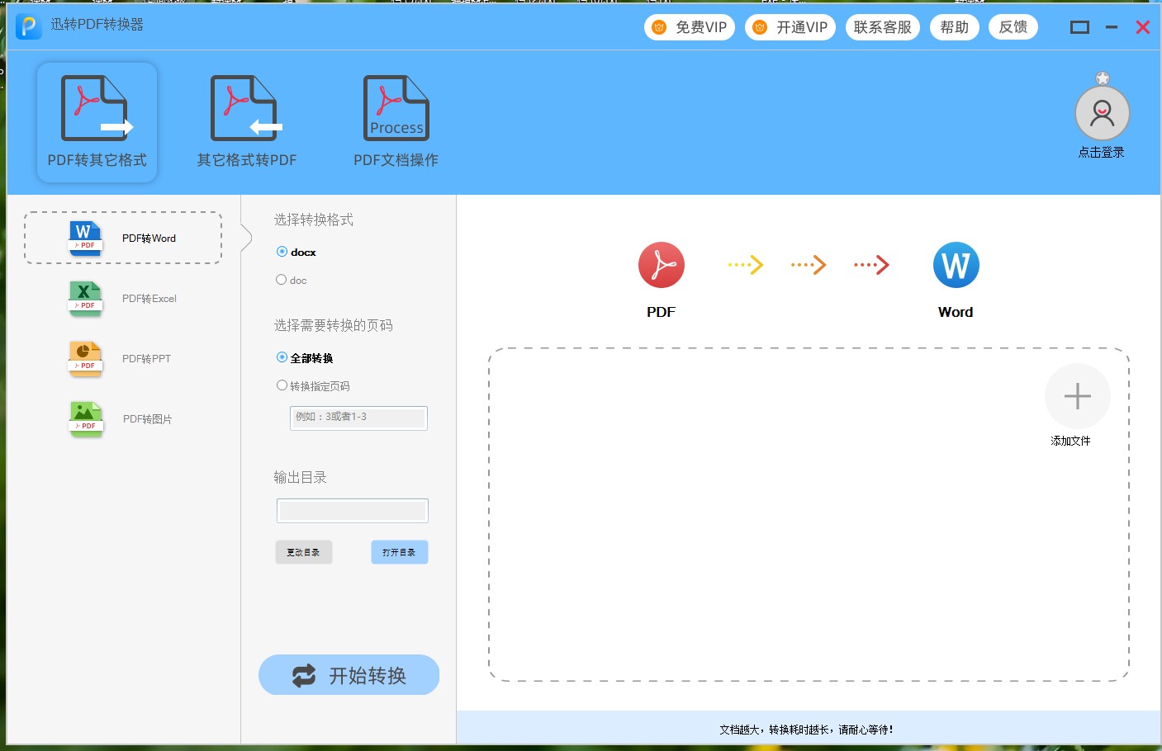Viewport: 1162px width, 751px height.
Task: Focus the page range input field
Action: tap(358, 418)
